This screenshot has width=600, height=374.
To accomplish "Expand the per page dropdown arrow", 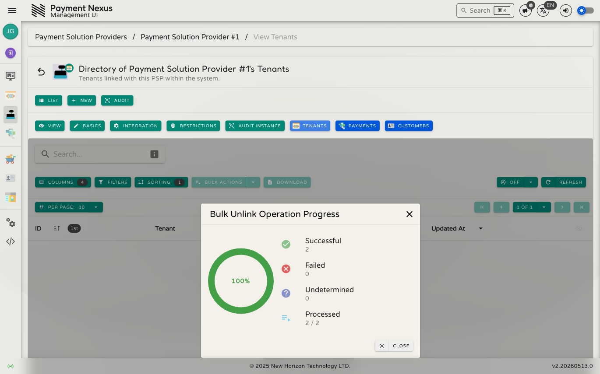I will click(x=96, y=207).
